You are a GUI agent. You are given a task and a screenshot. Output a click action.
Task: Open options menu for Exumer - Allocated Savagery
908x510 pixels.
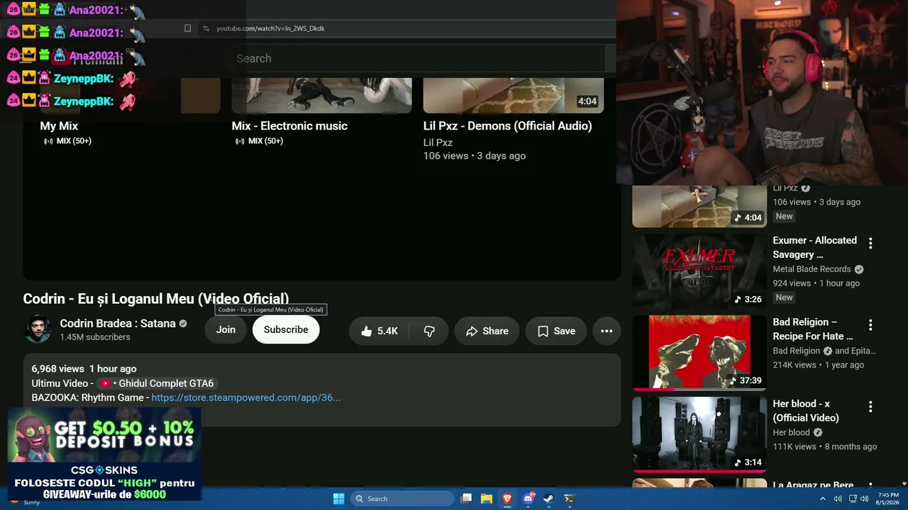tap(870, 243)
